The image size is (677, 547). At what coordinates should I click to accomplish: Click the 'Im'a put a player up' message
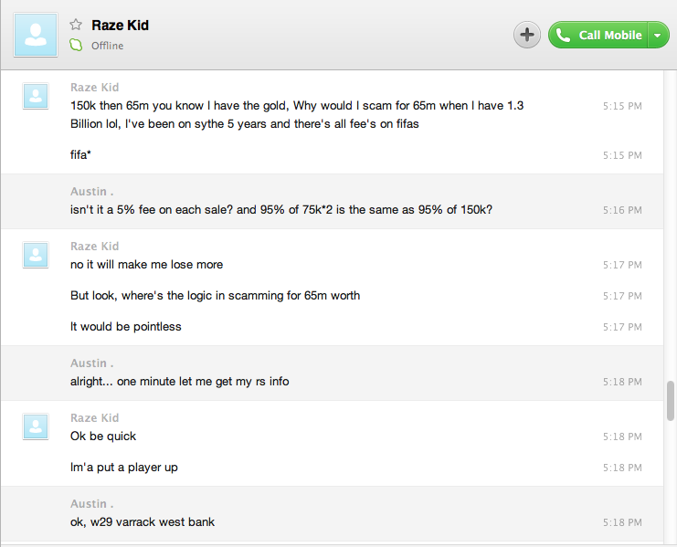(124, 468)
